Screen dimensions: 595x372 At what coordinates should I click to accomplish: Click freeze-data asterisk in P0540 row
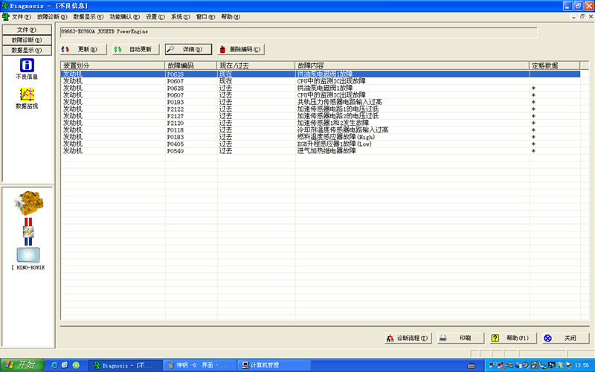533,151
